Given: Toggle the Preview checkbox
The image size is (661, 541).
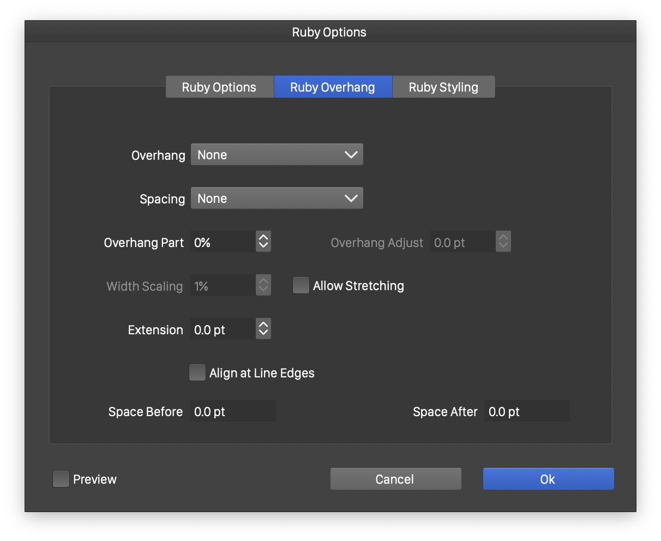Looking at the screenshot, I should pyautogui.click(x=61, y=479).
